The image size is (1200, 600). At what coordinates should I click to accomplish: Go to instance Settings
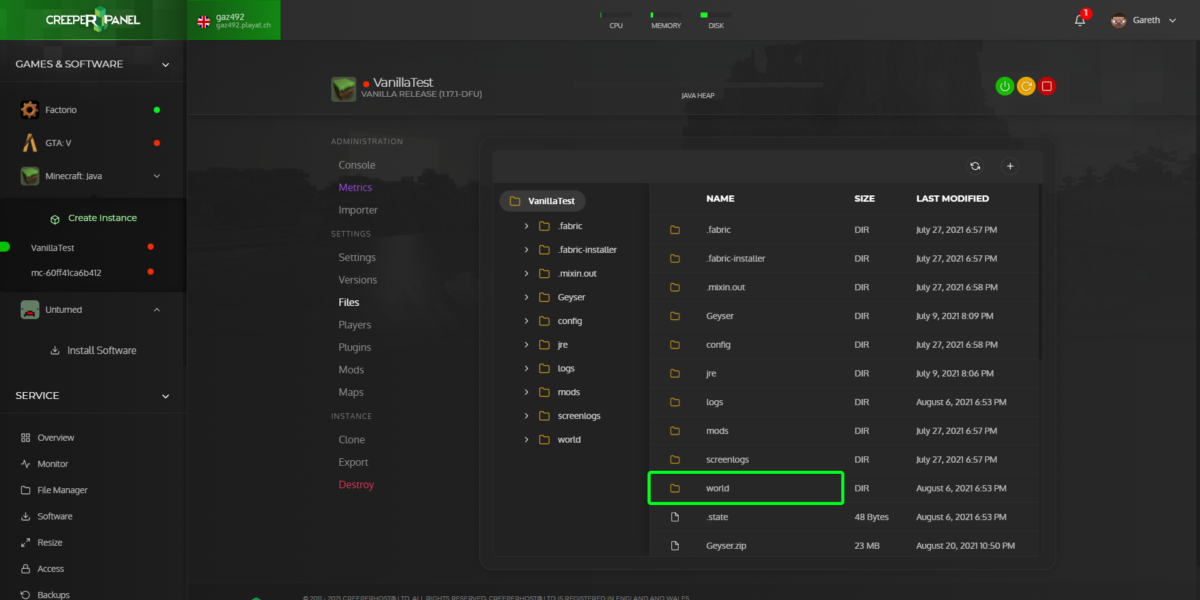point(357,257)
